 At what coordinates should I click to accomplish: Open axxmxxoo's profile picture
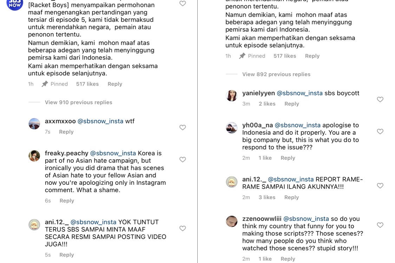tap(34, 123)
